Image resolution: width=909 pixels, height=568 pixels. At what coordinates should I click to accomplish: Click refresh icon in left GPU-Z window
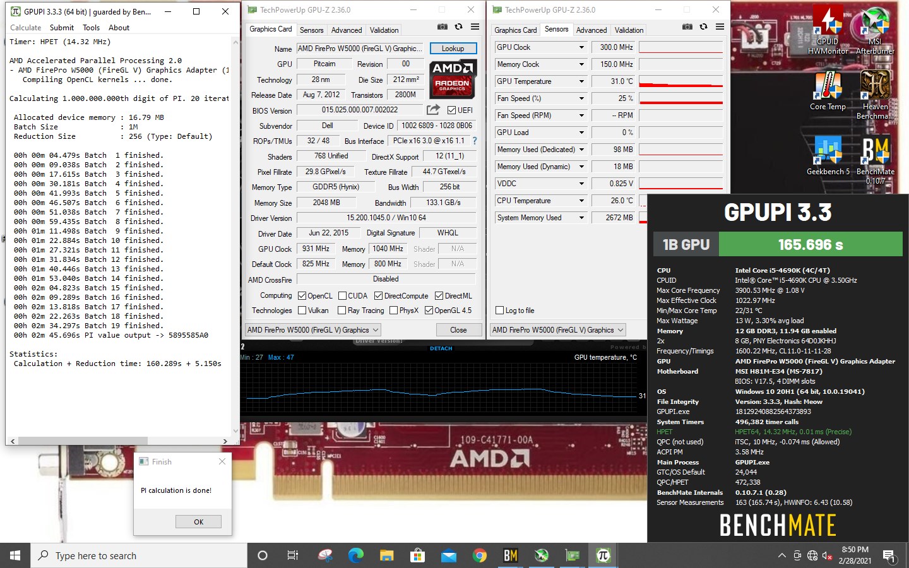458,27
